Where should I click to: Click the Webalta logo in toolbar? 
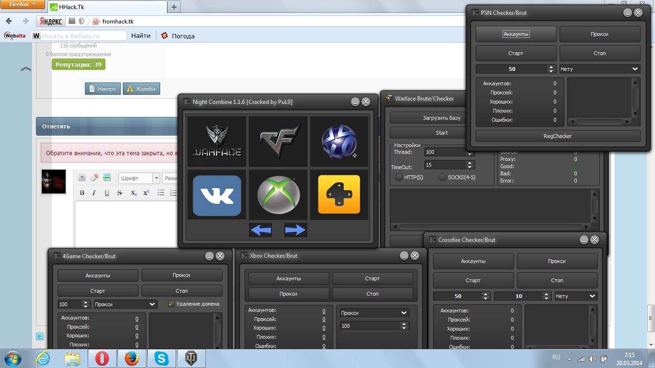click(x=15, y=35)
